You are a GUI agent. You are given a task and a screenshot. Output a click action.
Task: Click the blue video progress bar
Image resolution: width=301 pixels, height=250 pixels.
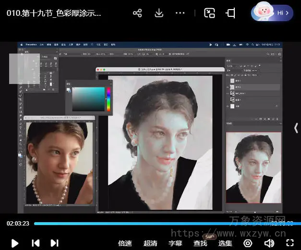click(x=144, y=224)
